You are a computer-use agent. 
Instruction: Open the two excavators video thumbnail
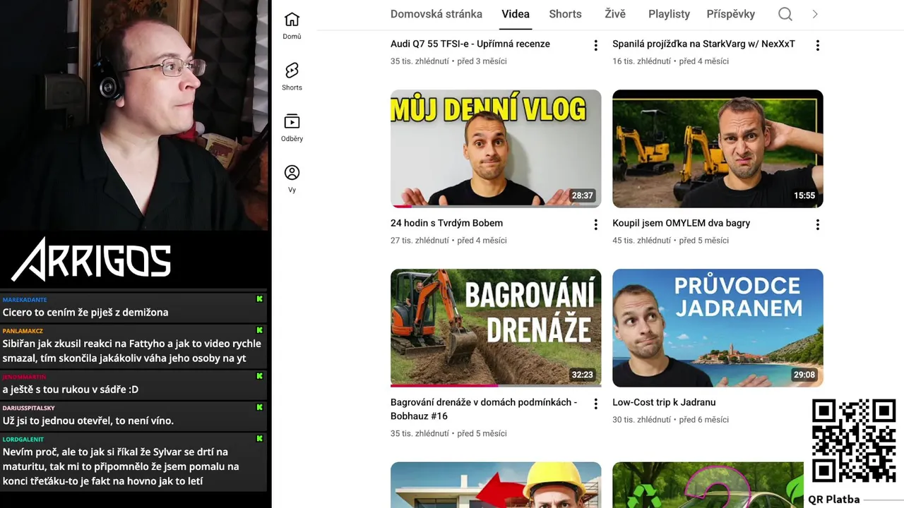click(718, 149)
